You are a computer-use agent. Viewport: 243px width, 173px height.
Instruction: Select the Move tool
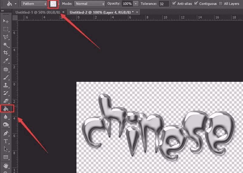click(6, 21)
